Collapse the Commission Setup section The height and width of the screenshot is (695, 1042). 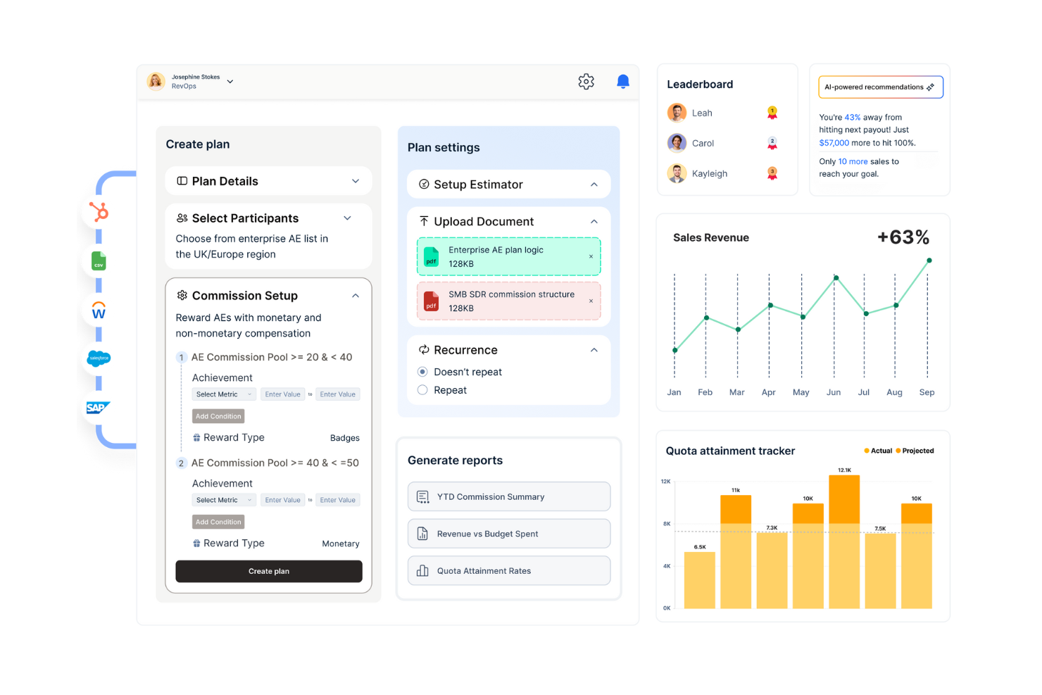tap(356, 295)
